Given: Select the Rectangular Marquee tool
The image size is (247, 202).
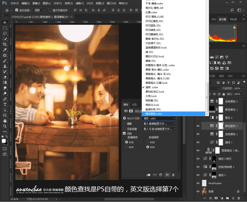Looking at the screenshot, I should (5, 28).
